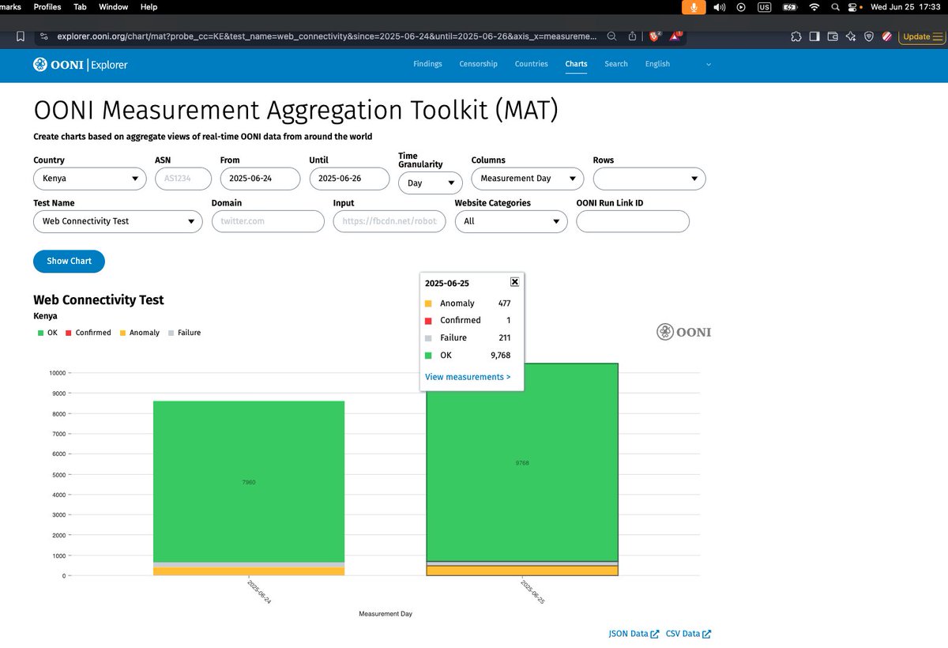
Task: Go to the Findings page
Action: click(x=427, y=64)
